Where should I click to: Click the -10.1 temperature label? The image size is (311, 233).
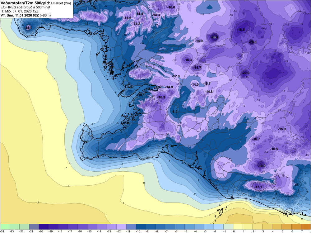[x=141, y=95]
